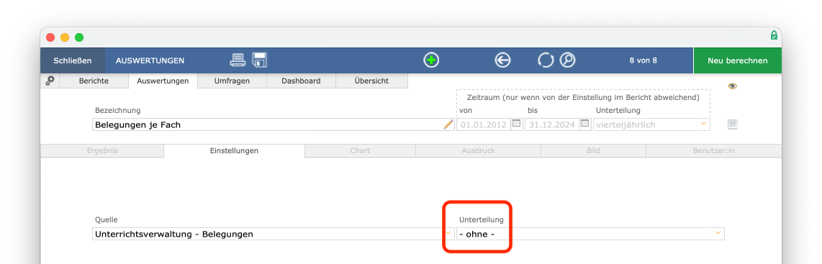
Task: Select the Chart tab
Action: pos(360,151)
